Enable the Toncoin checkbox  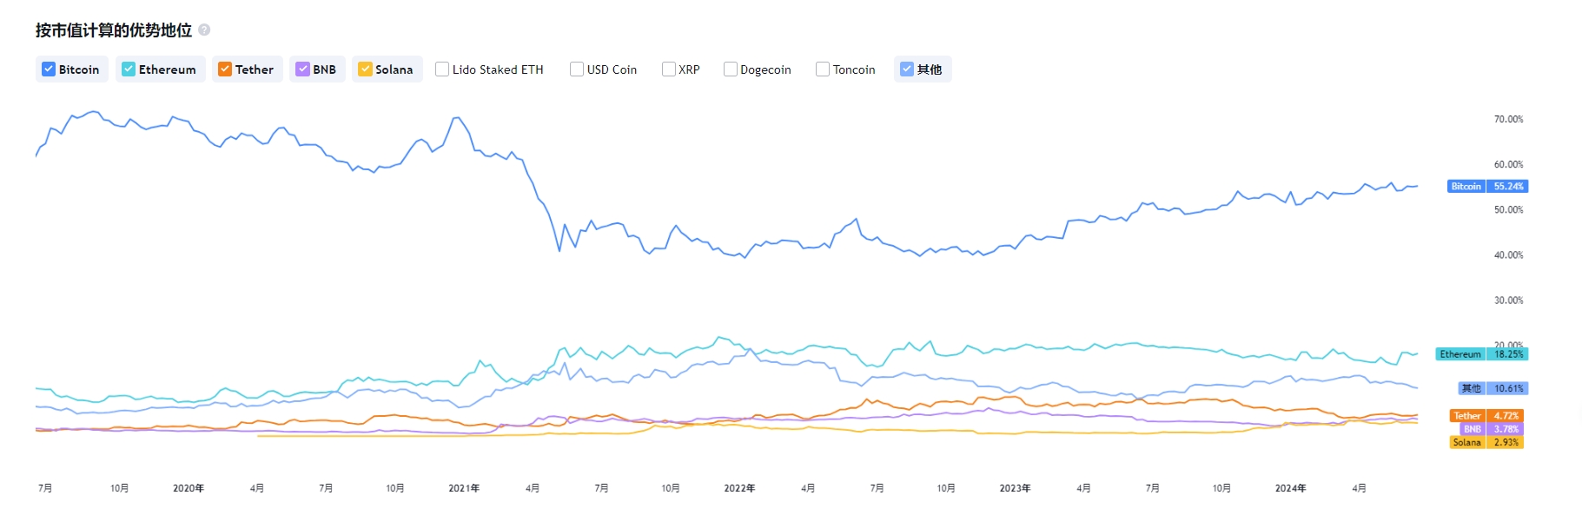coord(823,69)
